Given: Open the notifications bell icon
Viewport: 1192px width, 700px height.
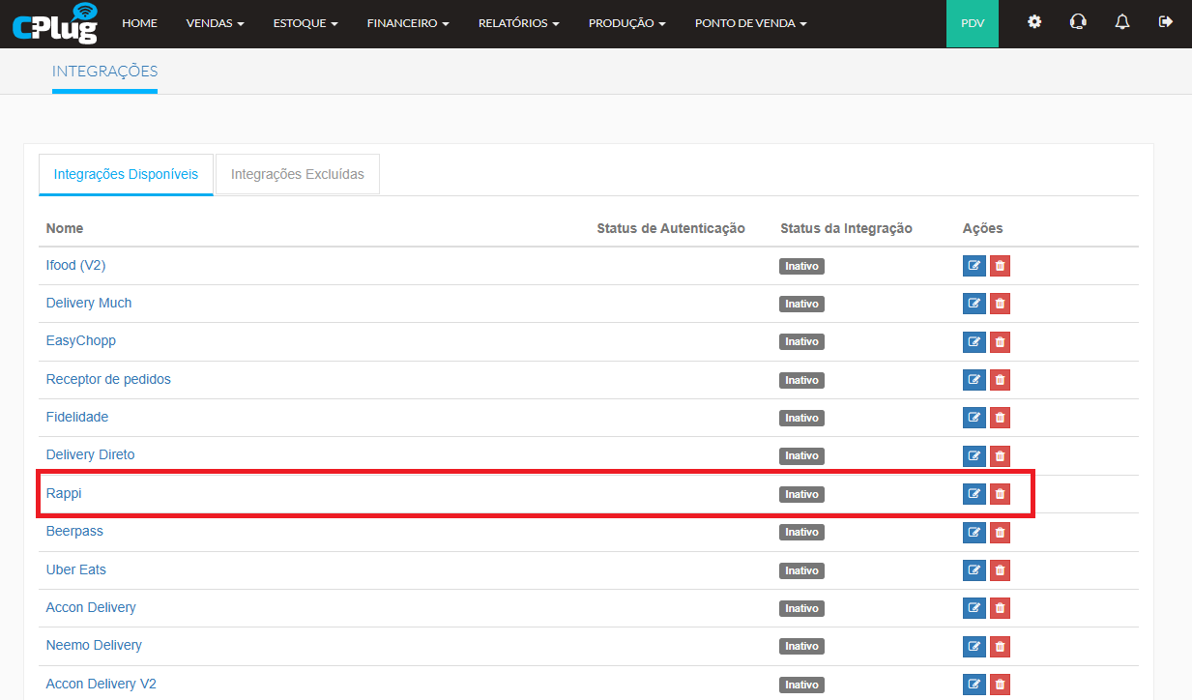Looking at the screenshot, I should 1121,22.
